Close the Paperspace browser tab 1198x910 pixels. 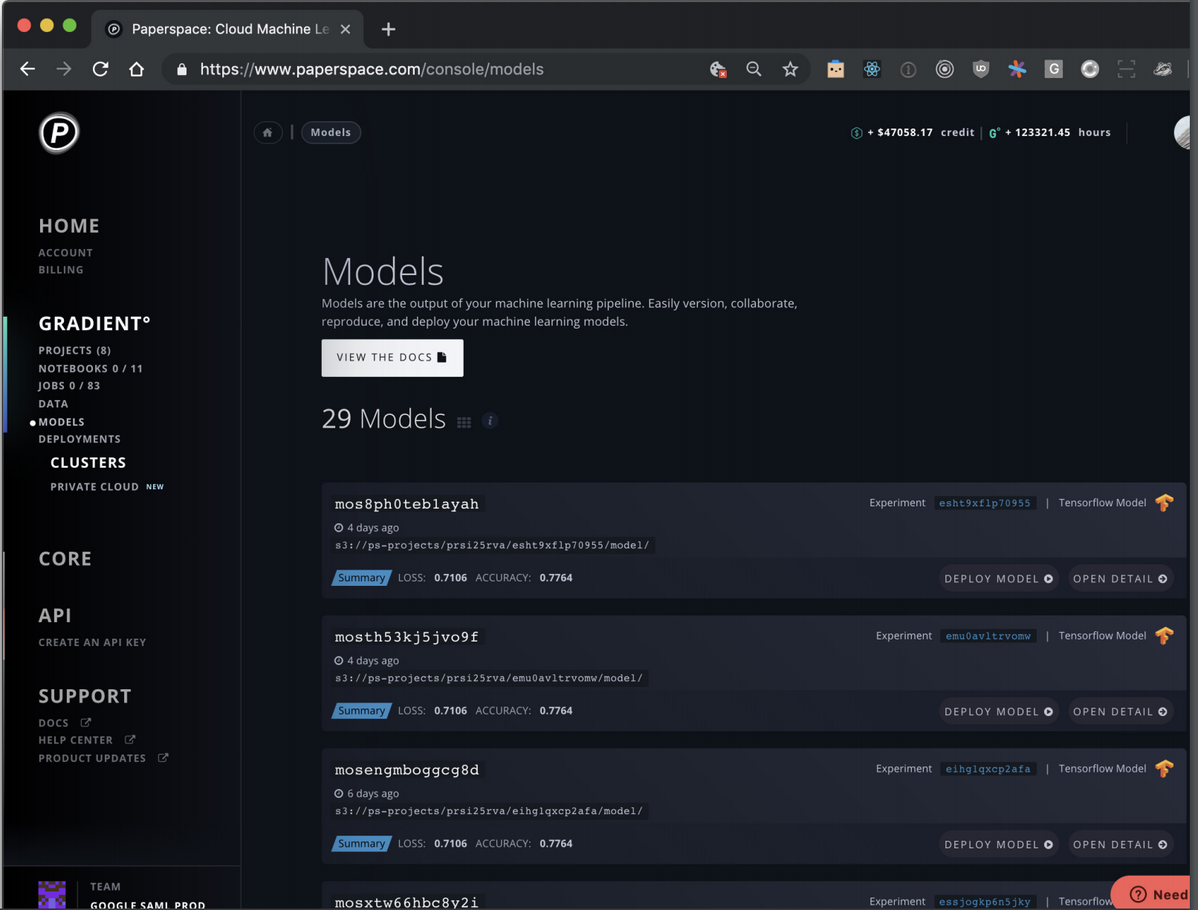(x=346, y=29)
